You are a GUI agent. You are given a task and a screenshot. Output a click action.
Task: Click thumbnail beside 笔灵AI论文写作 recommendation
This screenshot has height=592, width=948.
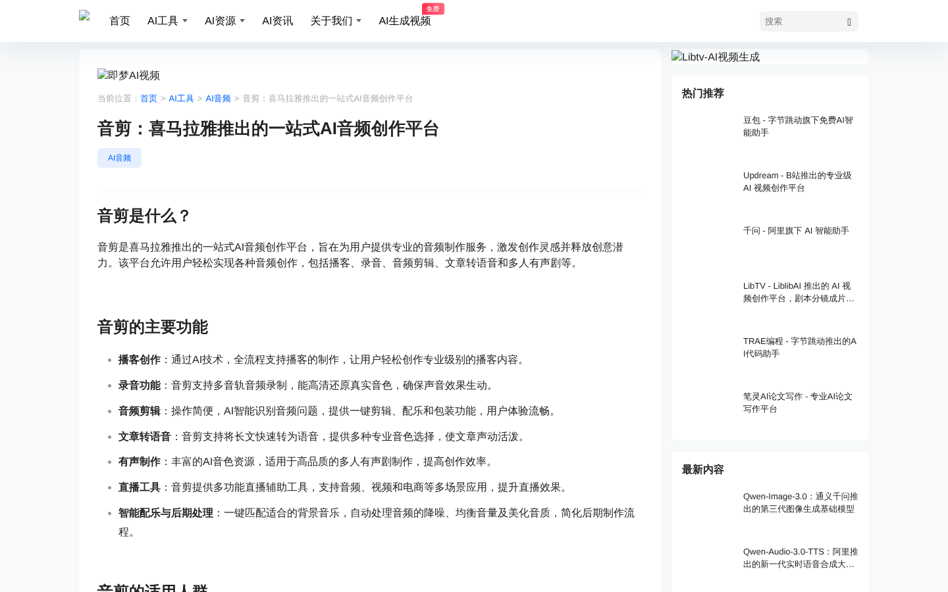click(708, 409)
